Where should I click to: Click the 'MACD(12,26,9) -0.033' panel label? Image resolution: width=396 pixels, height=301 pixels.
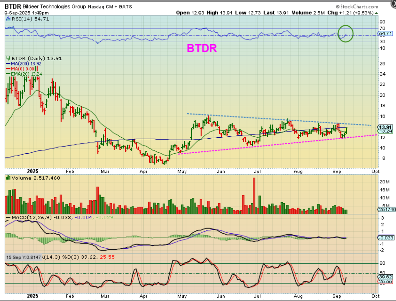[x=41, y=217]
